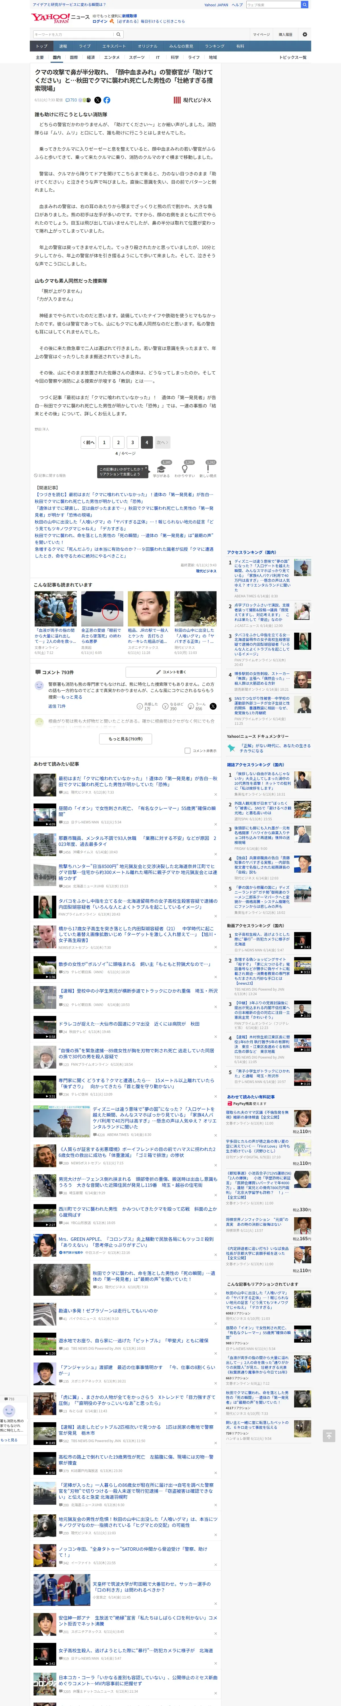
Task: Open settings via the gear icon
Action: point(305,34)
